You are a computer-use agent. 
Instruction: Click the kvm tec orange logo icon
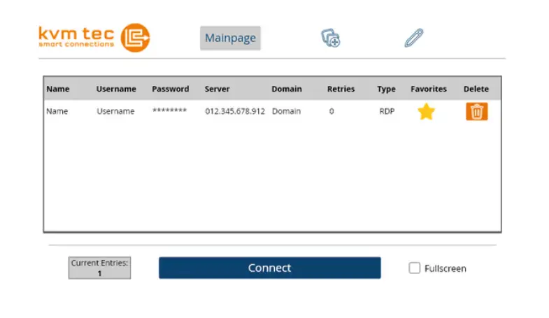click(x=135, y=38)
